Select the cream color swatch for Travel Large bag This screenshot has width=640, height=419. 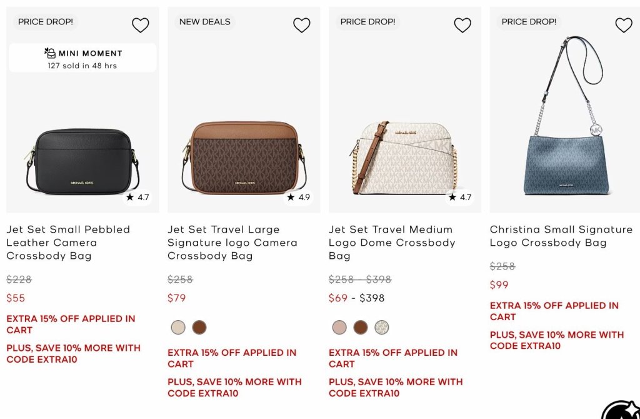(x=178, y=328)
